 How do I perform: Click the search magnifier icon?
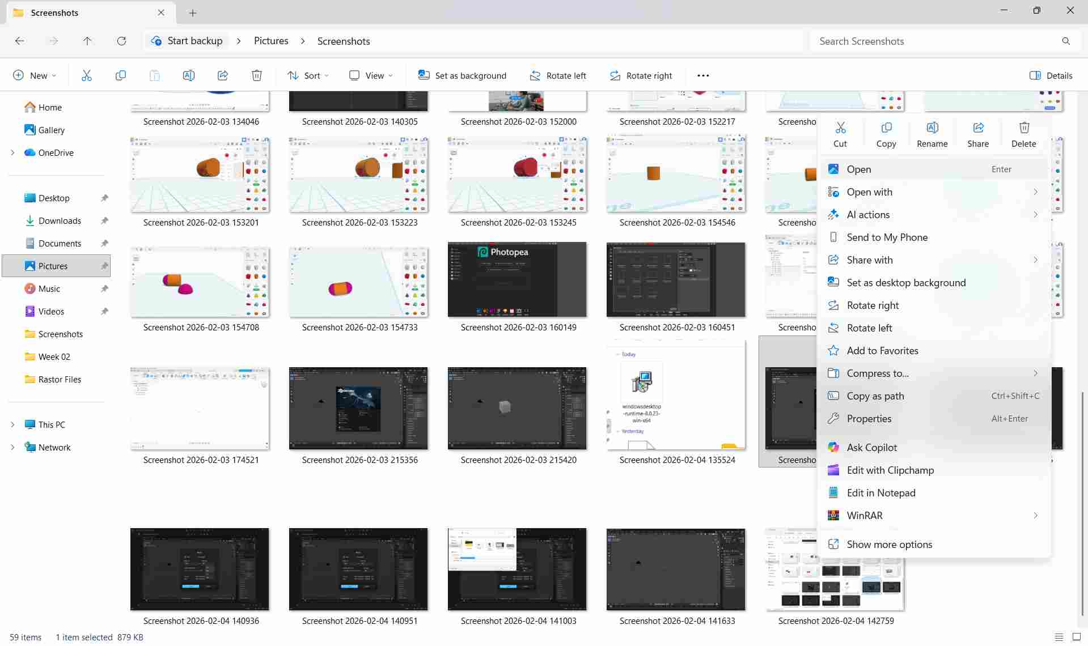pyautogui.click(x=1066, y=41)
